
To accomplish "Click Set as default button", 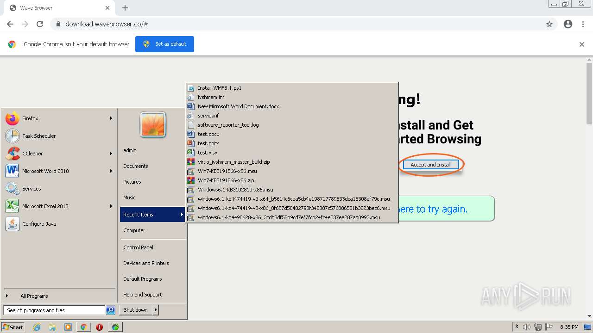I will (x=164, y=44).
